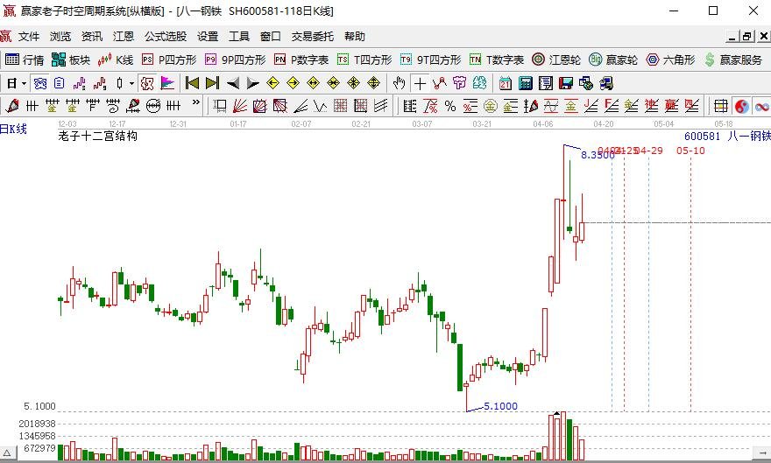Screen dimensions: 771x463
Task: Expand the 日 period dropdown arrow
Action: click(24, 83)
